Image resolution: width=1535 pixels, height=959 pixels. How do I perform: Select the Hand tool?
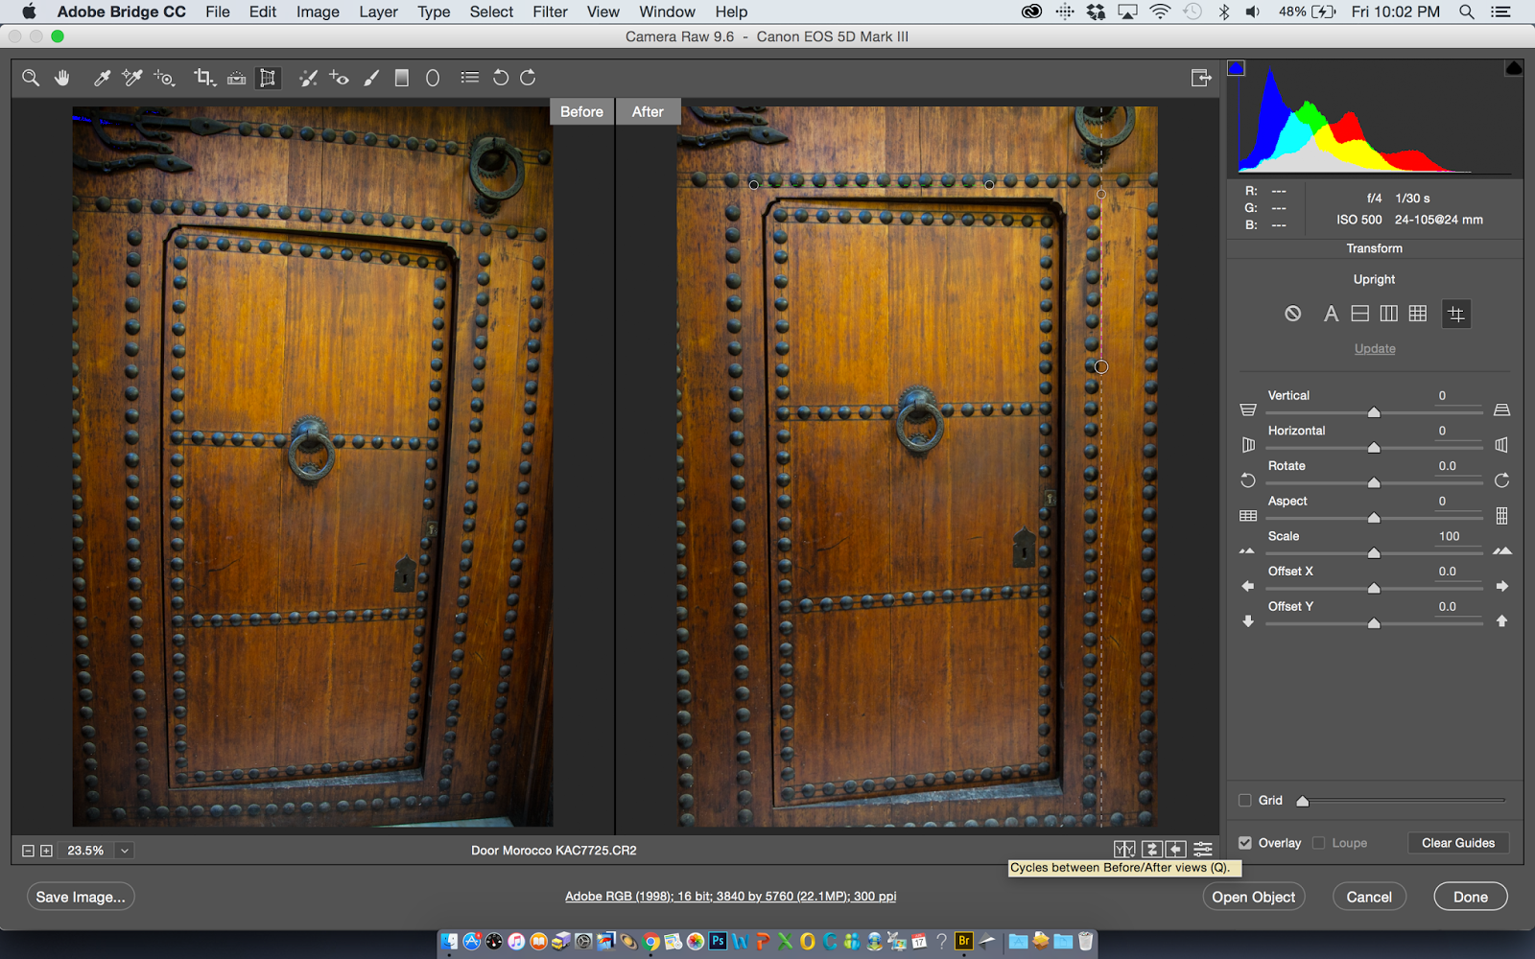click(62, 78)
